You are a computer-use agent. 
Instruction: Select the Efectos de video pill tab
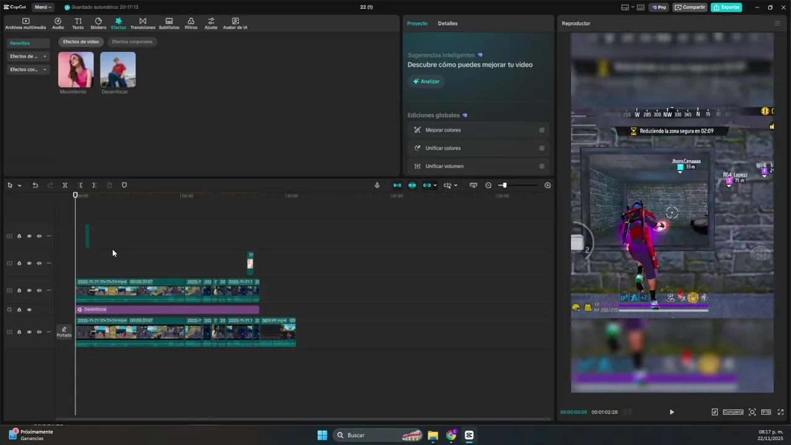pyautogui.click(x=81, y=42)
